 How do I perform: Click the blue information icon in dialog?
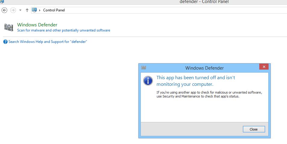click(x=148, y=81)
